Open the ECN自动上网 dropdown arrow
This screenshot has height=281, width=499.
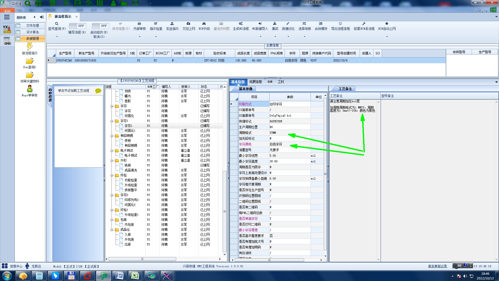pos(387,36)
